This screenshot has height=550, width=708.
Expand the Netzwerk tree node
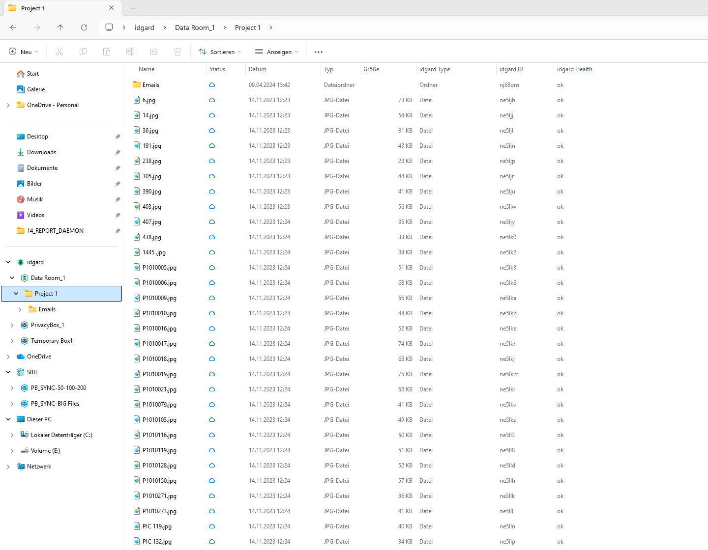[x=8, y=467]
